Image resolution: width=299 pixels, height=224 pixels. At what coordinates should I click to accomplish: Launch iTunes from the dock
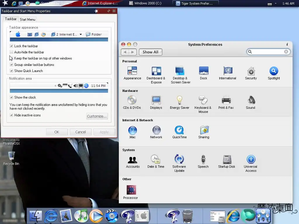tap(81, 216)
